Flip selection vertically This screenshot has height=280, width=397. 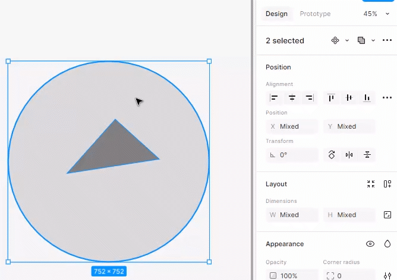click(367, 155)
